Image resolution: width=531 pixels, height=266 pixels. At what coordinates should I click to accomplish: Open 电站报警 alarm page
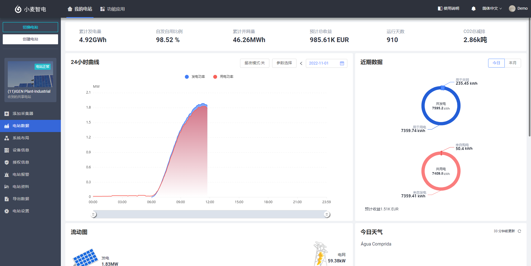pos(21,174)
